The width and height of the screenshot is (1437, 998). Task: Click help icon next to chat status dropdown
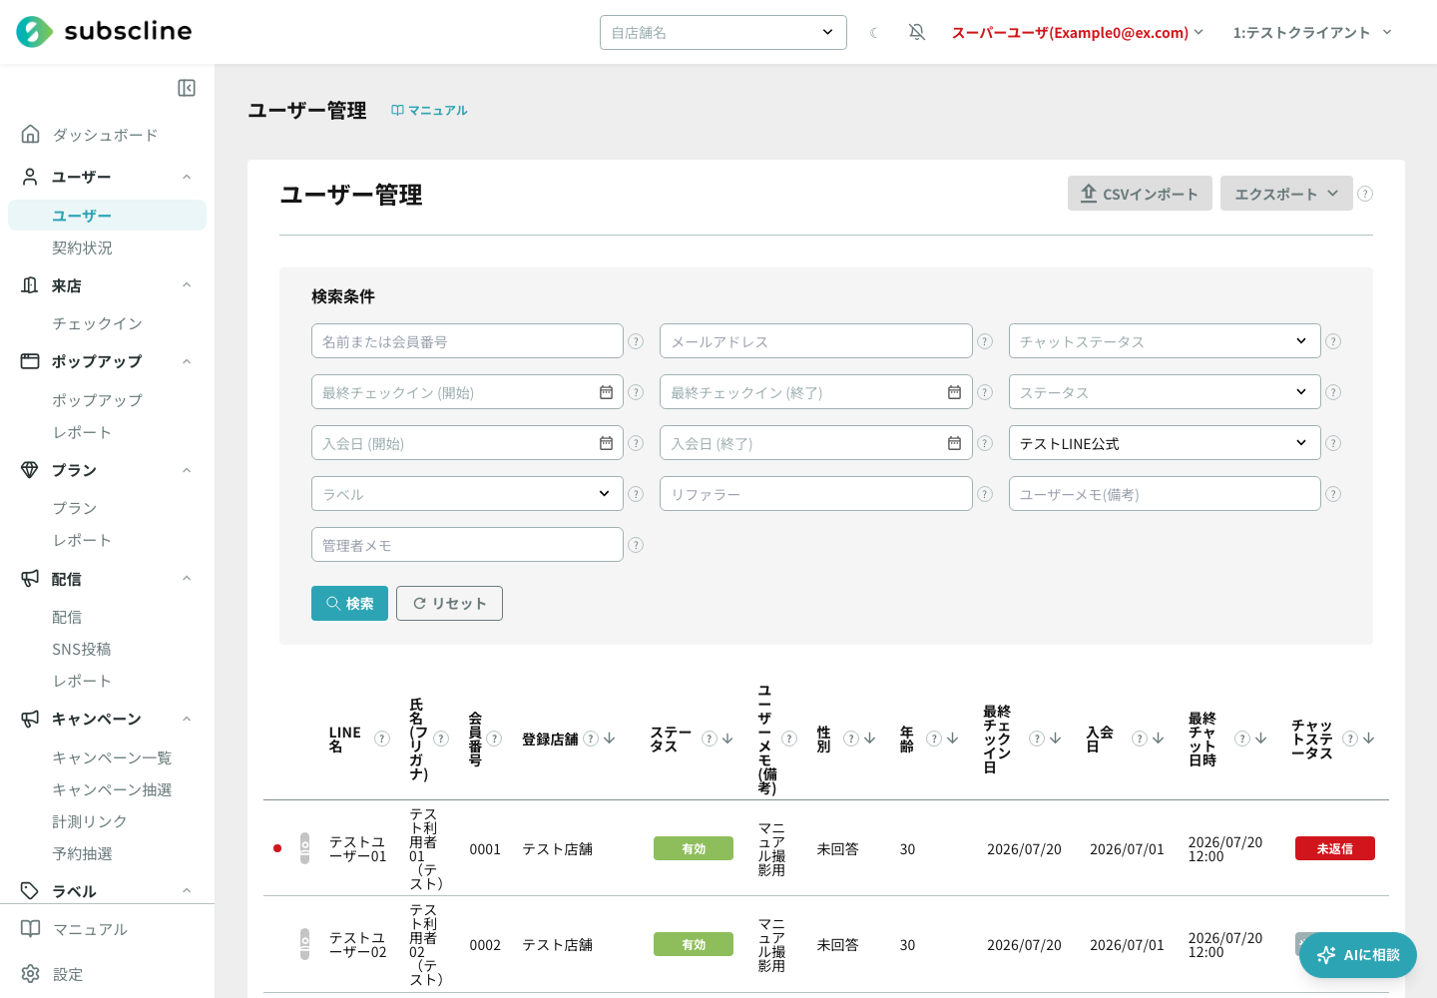(1333, 341)
